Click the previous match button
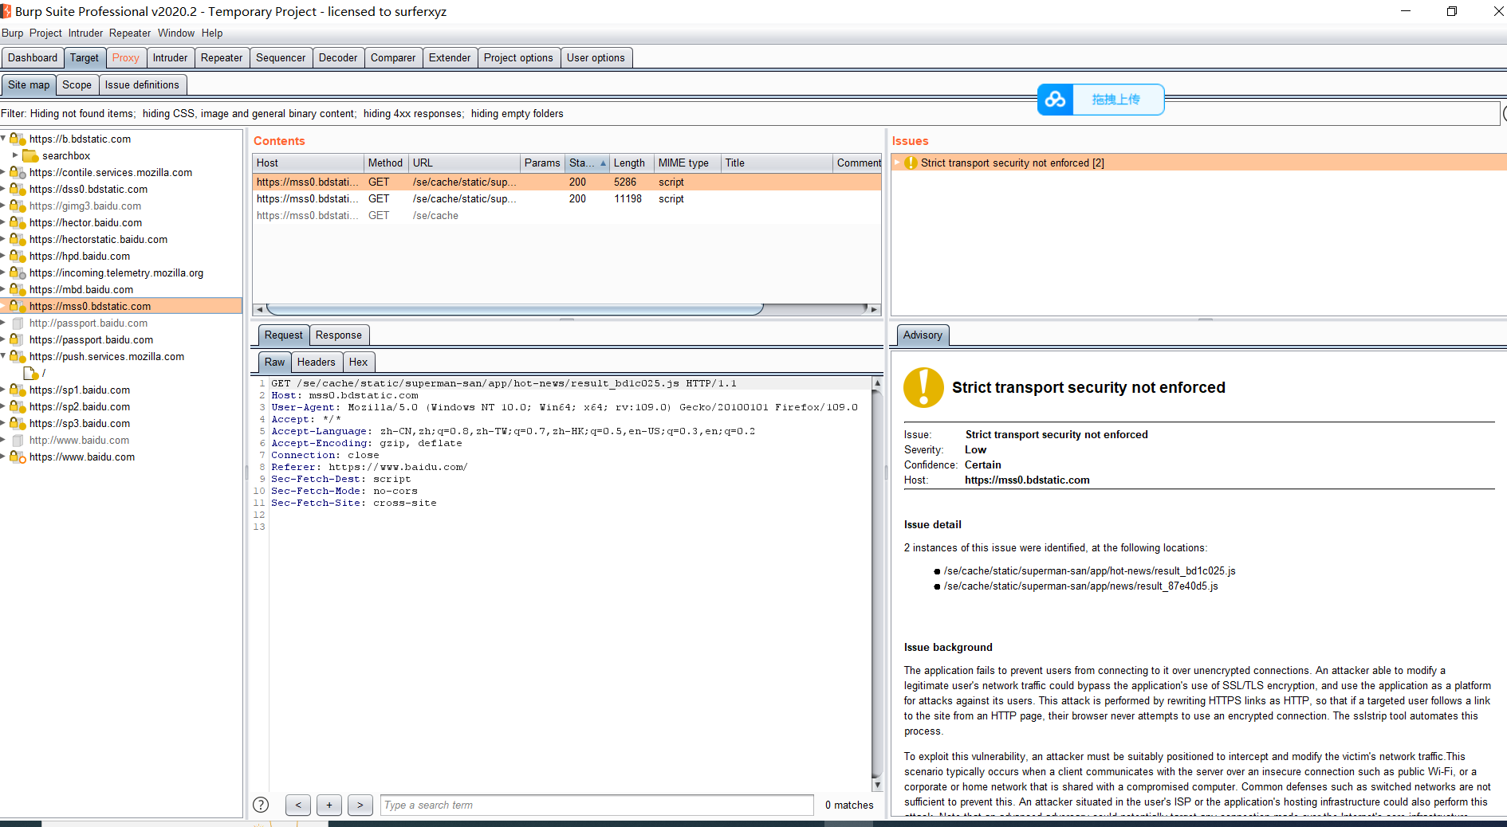Image resolution: width=1507 pixels, height=827 pixels. click(x=297, y=805)
